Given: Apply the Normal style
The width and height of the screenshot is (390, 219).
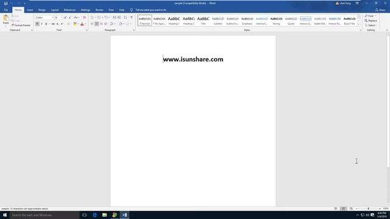Looking at the screenshot, I should click(144, 20).
